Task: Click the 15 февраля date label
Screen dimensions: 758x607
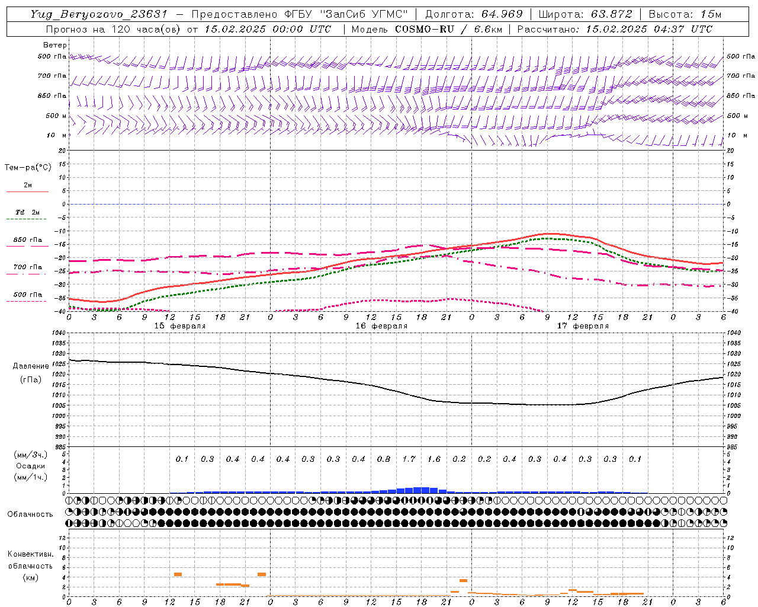Action: click(x=180, y=326)
